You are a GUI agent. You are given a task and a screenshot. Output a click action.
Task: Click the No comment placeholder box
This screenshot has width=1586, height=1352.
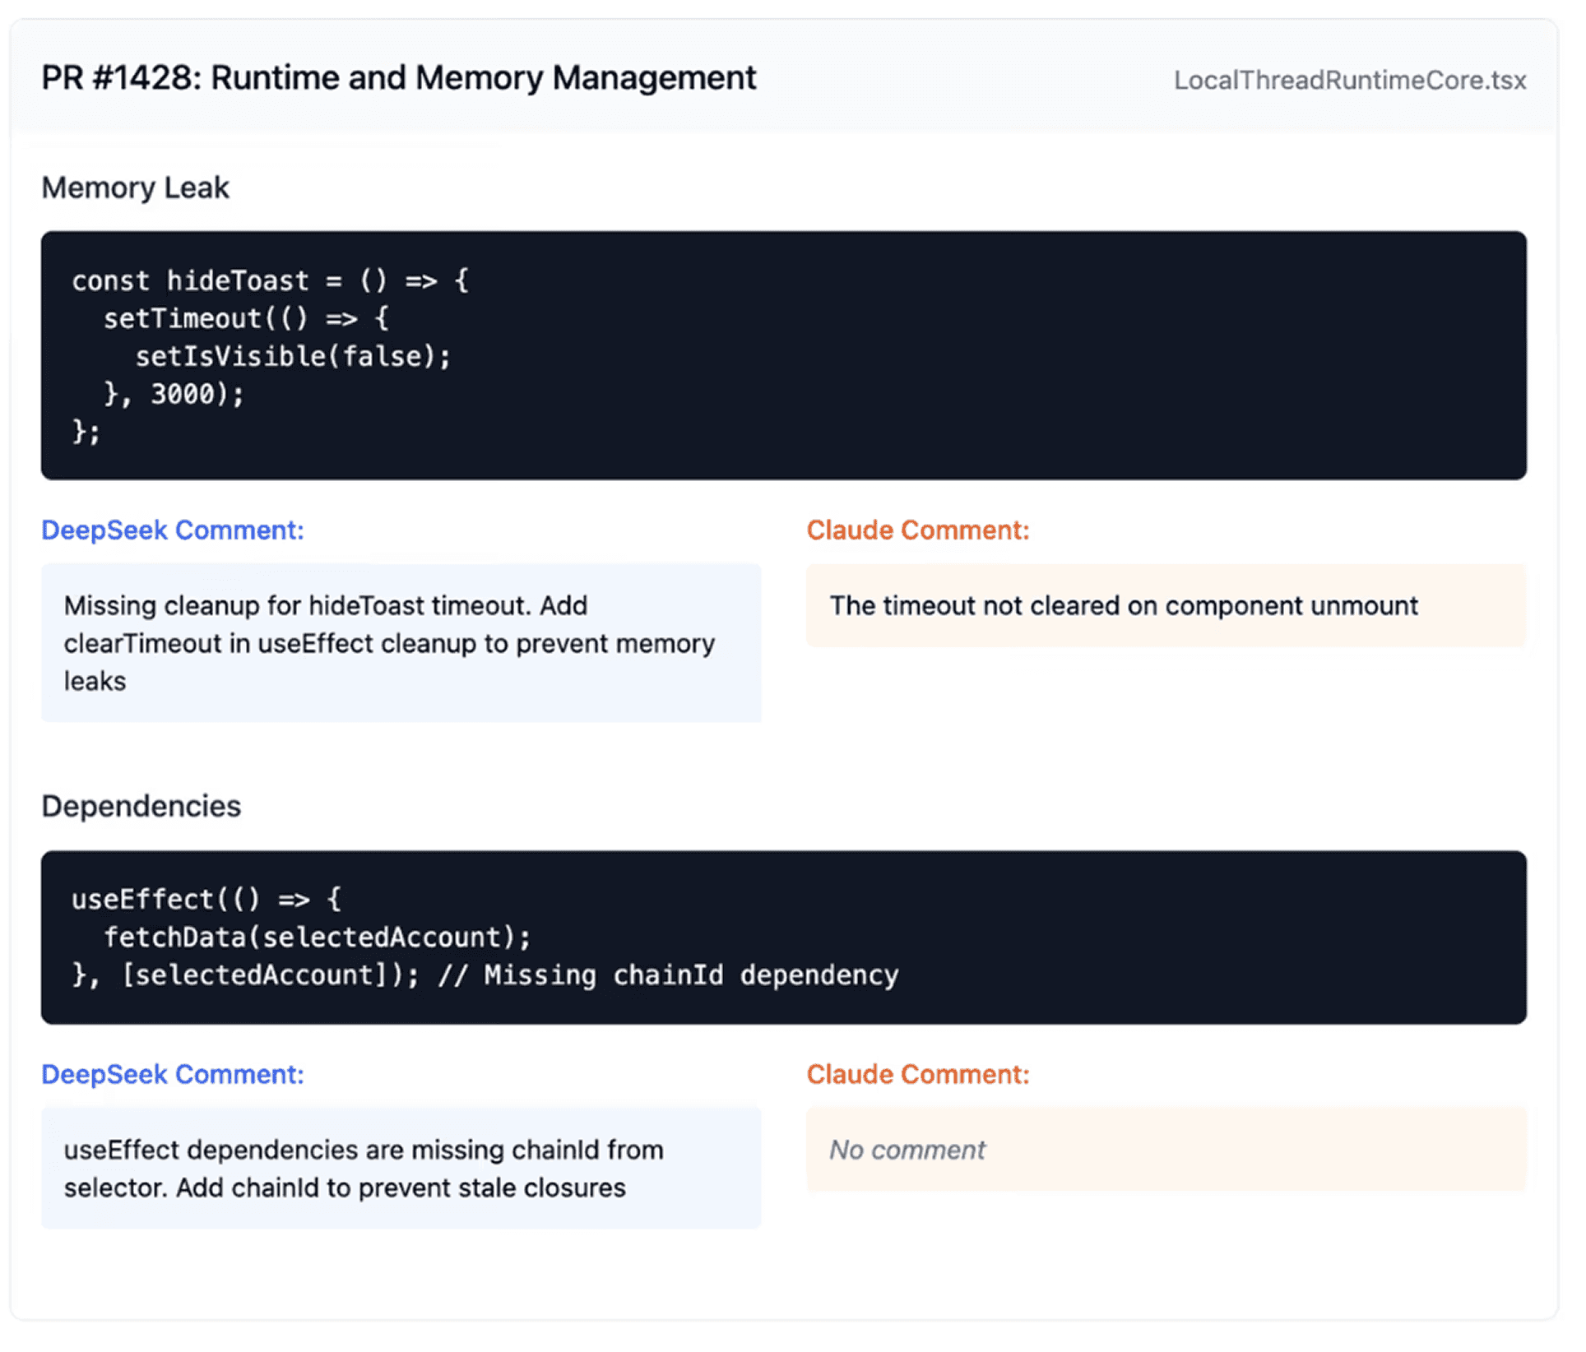coord(1165,1150)
